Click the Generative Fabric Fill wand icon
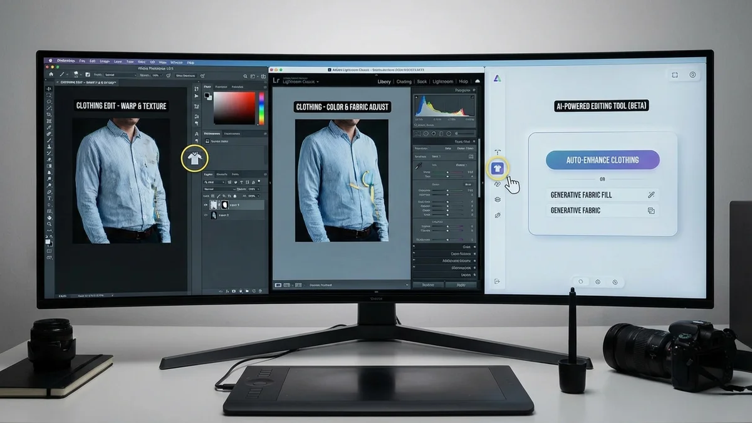The height and width of the screenshot is (423, 752). tap(650, 194)
